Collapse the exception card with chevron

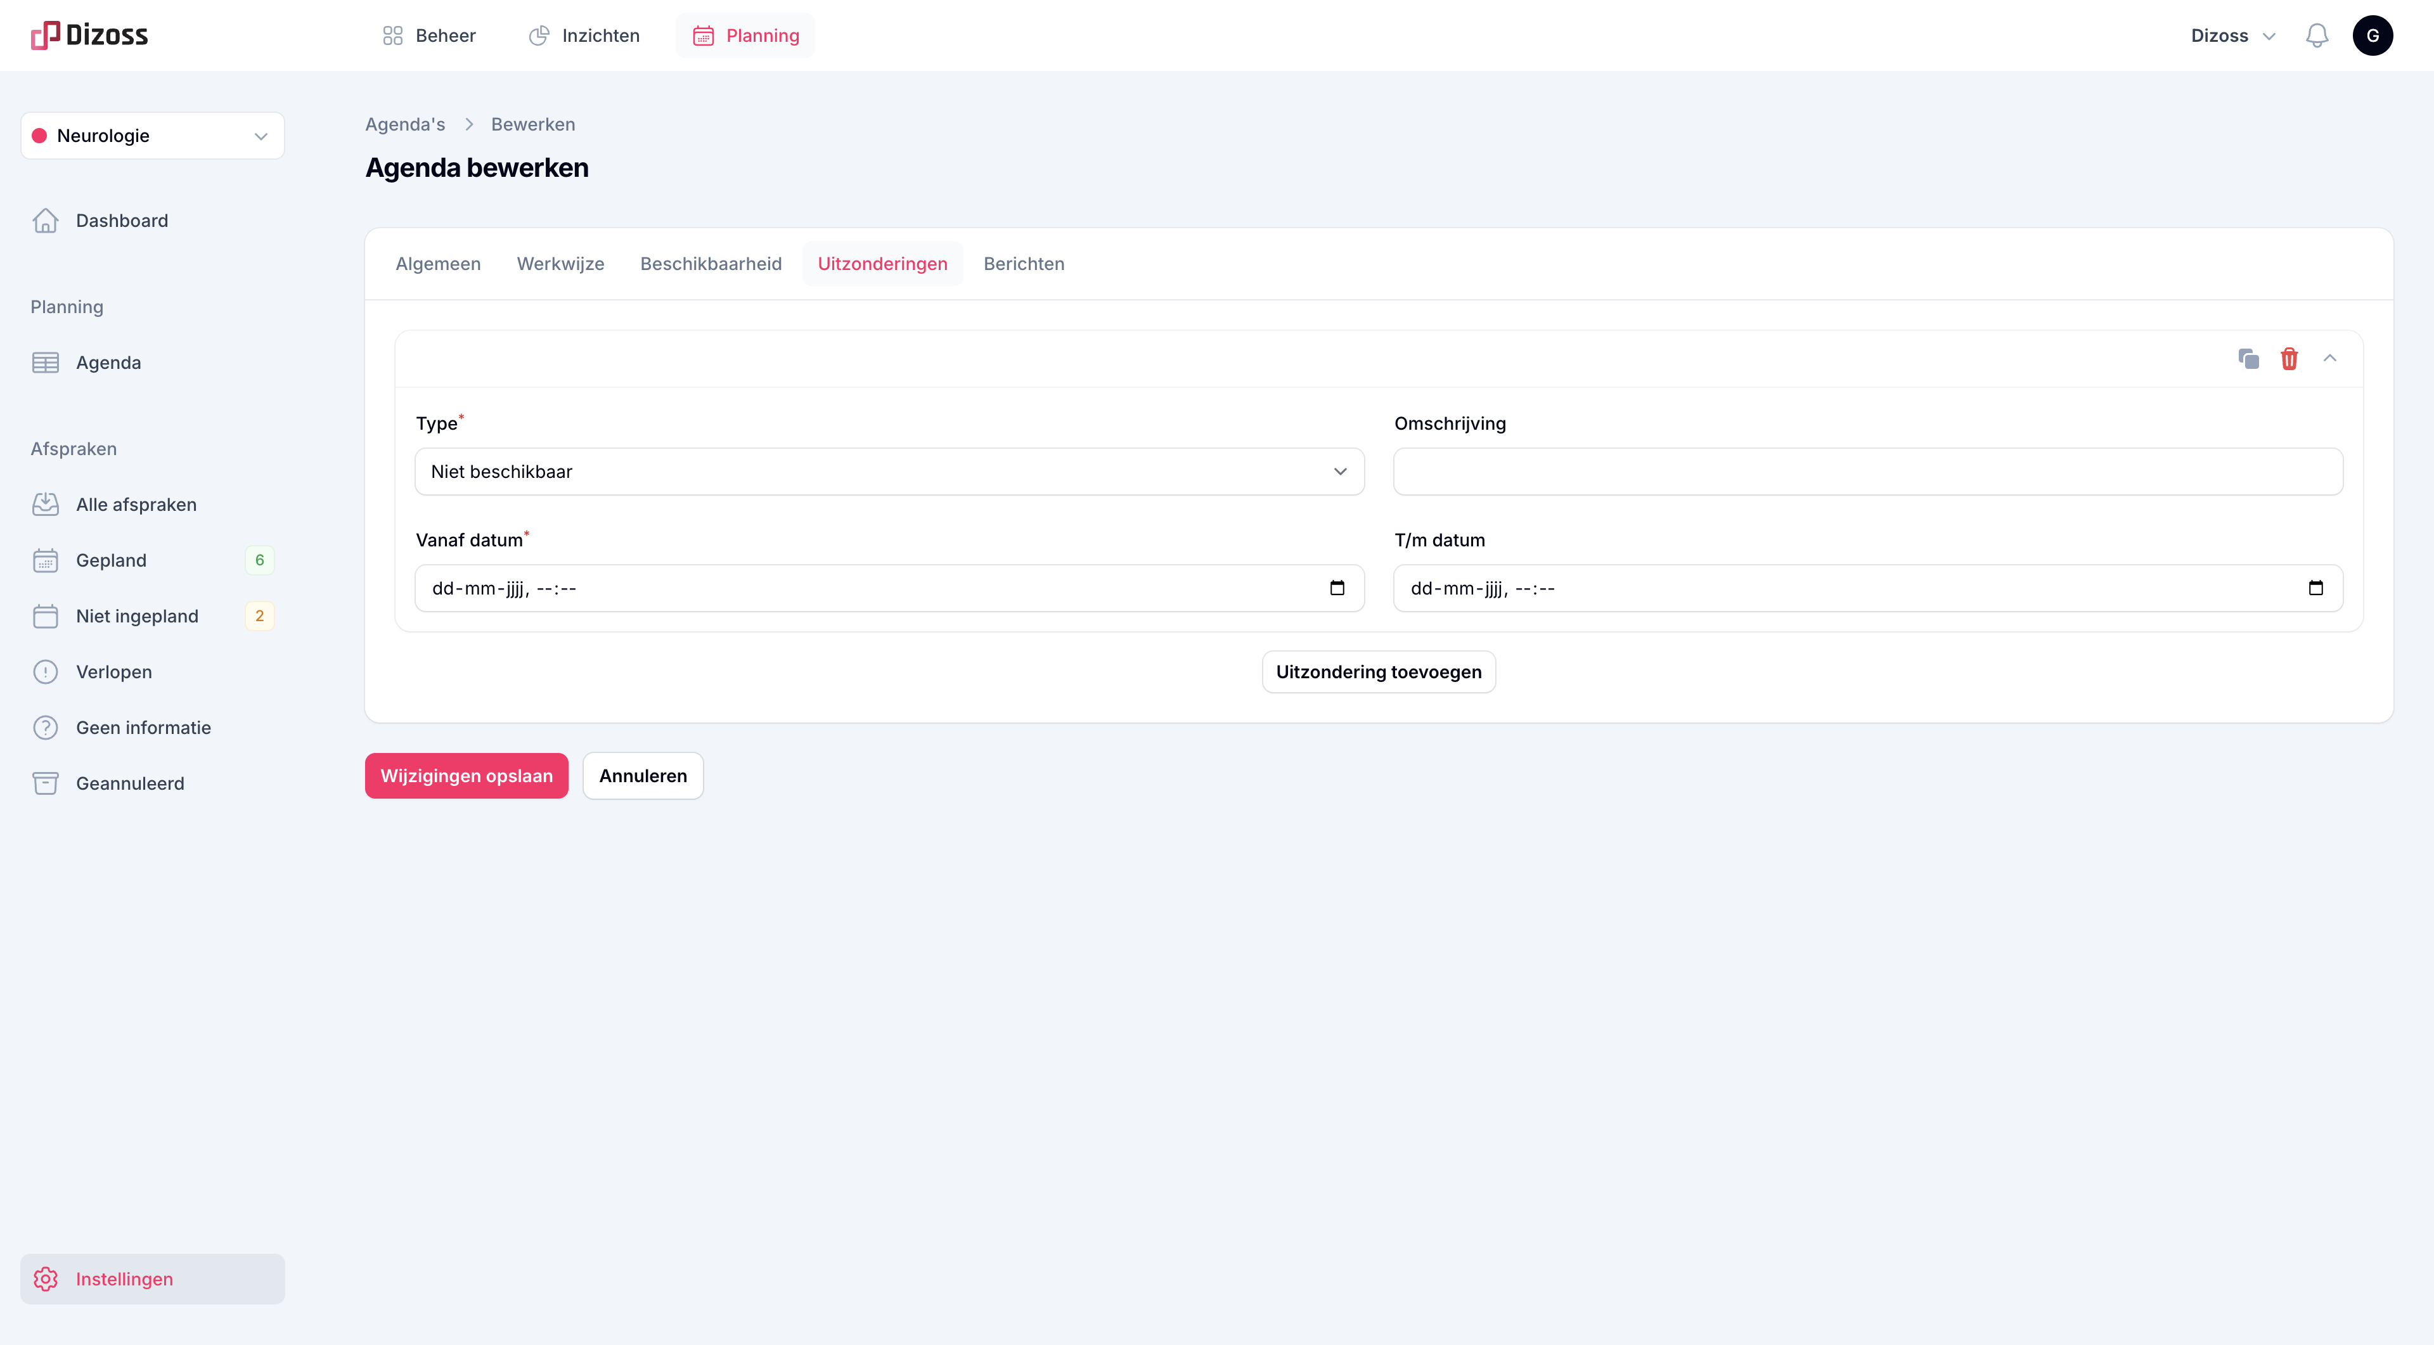pyautogui.click(x=2329, y=359)
